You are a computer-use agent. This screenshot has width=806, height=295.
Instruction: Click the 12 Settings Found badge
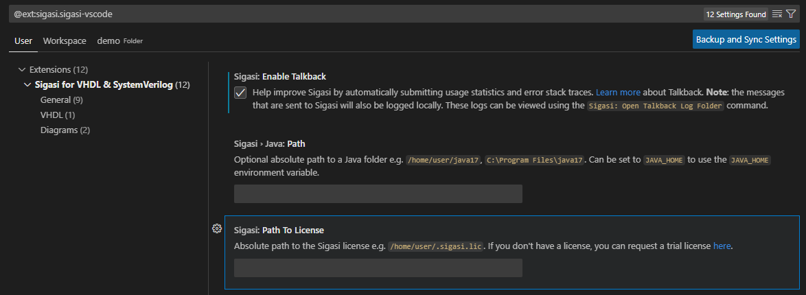coord(735,14)
